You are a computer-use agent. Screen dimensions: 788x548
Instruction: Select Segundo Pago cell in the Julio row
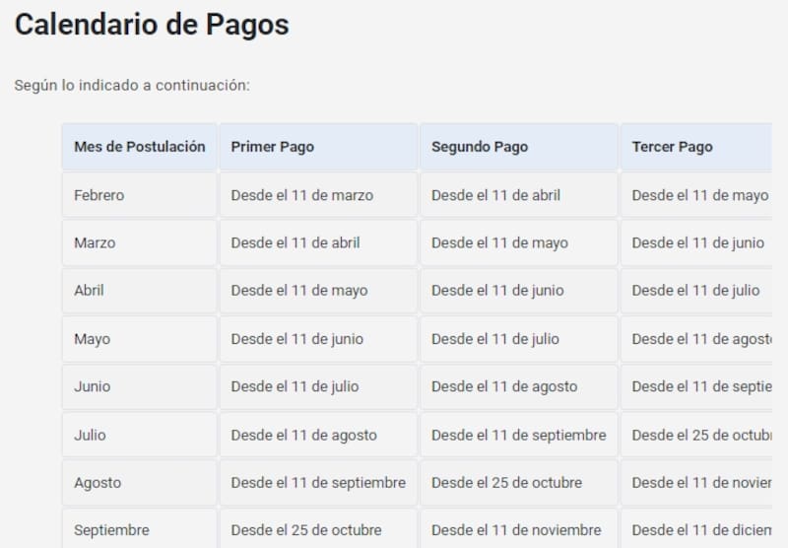518,435
